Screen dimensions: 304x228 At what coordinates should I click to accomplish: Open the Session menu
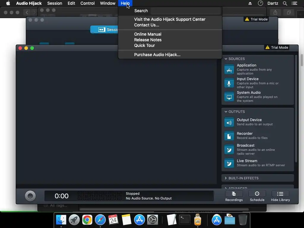[x=55, y=3]
